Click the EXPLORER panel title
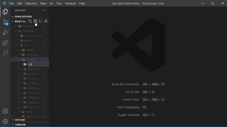 tap(20, 10)
